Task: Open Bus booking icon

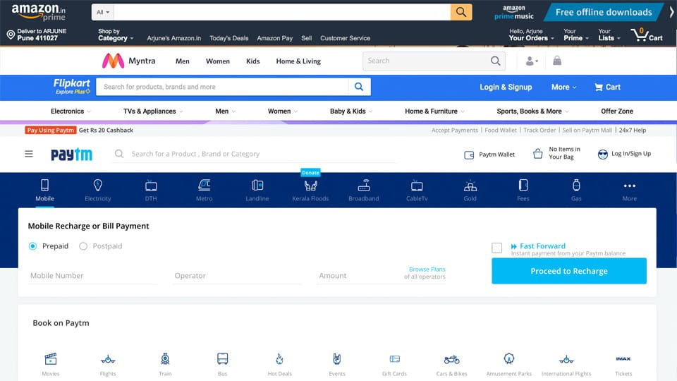Action: [x=222, y=359]
